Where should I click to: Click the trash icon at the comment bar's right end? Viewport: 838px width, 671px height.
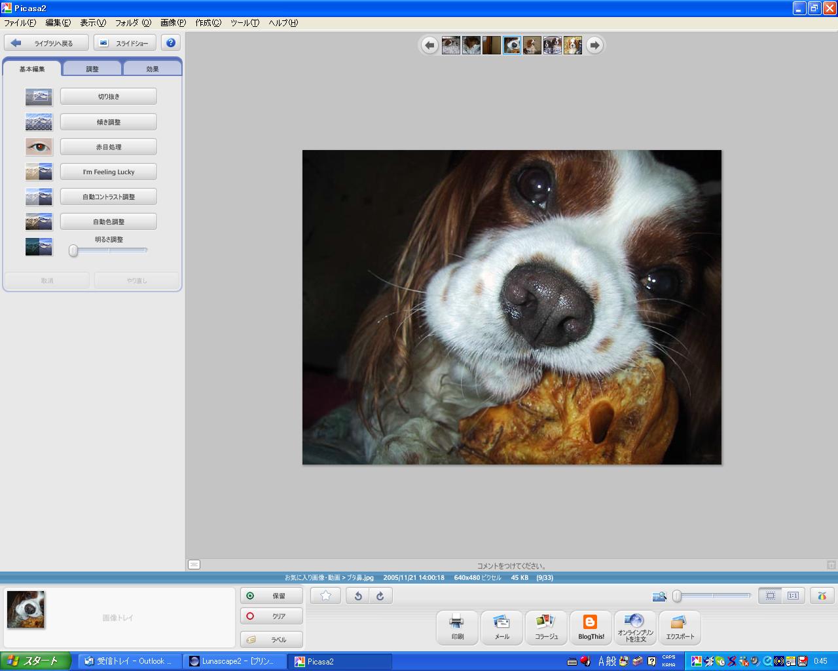[x=831, y=565]
